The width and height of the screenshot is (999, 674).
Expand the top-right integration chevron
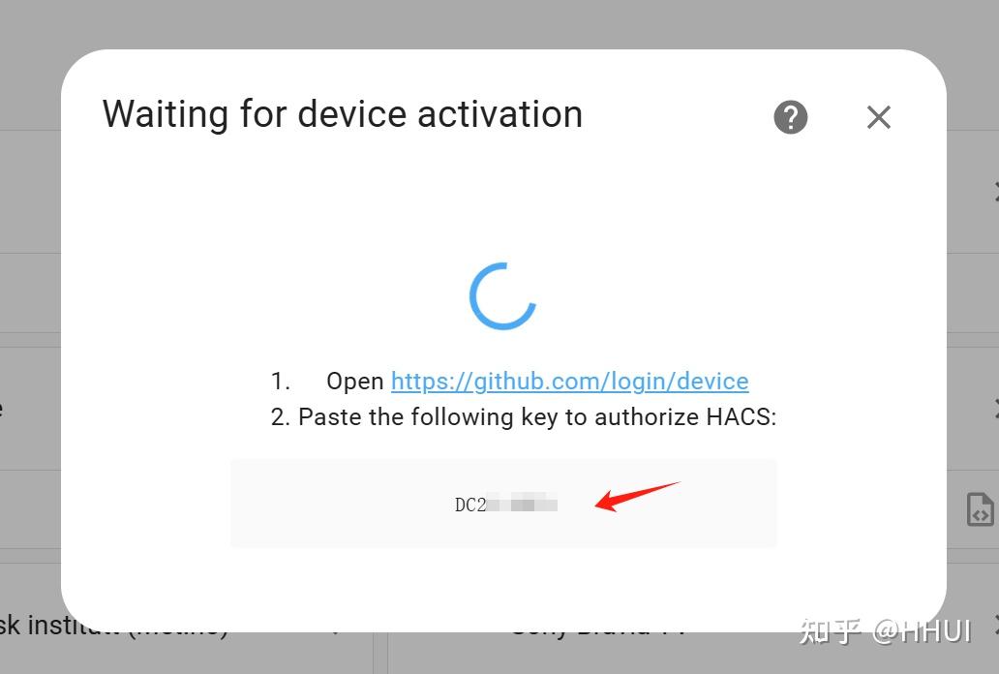click(996, 192)
